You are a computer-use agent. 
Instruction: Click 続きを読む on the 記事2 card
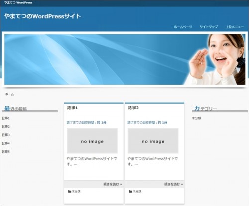174,184
